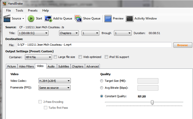
Task: Open the File menu
Action: [8, 11]
